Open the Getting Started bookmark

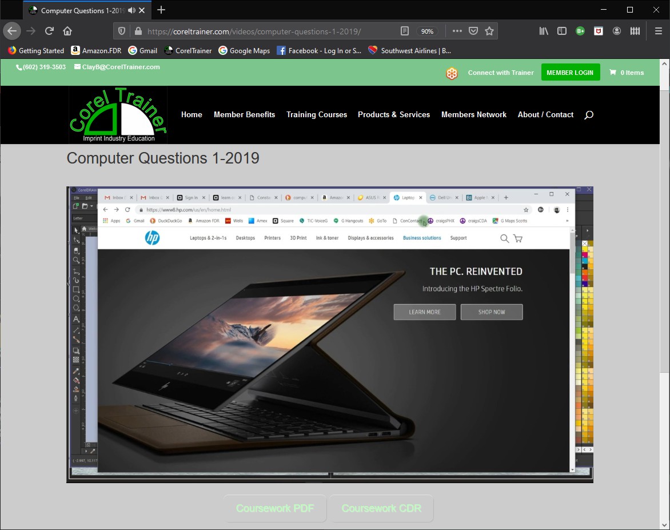[36, 50]
